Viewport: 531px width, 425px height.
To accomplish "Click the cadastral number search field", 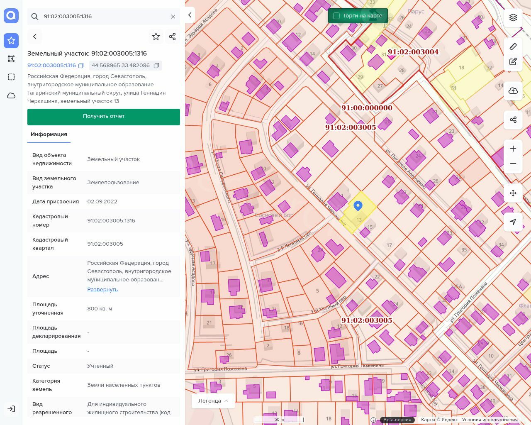I will (x=104, y=17).
